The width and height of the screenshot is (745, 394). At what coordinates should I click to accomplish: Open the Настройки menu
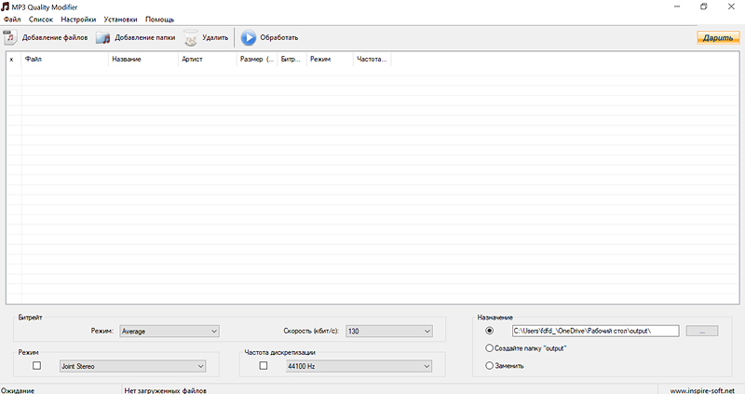[x=78, y=19]
